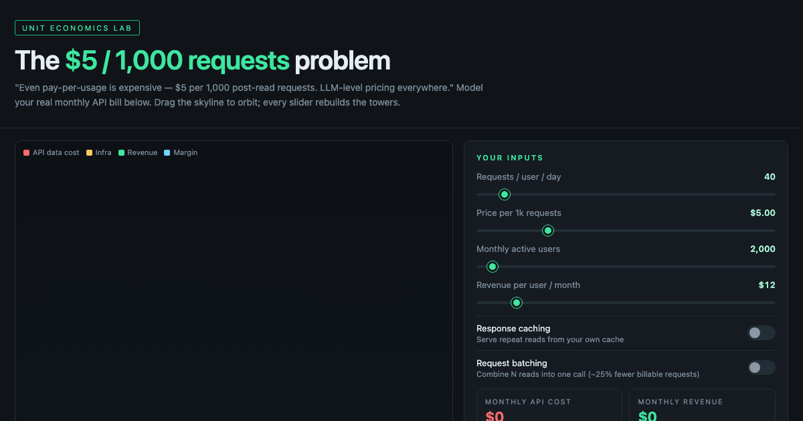Click the "$5.00" price value

[x=763, y=213]
